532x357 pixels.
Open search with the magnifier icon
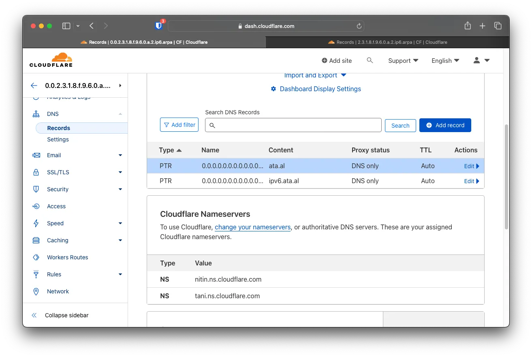tap(370, 60)
